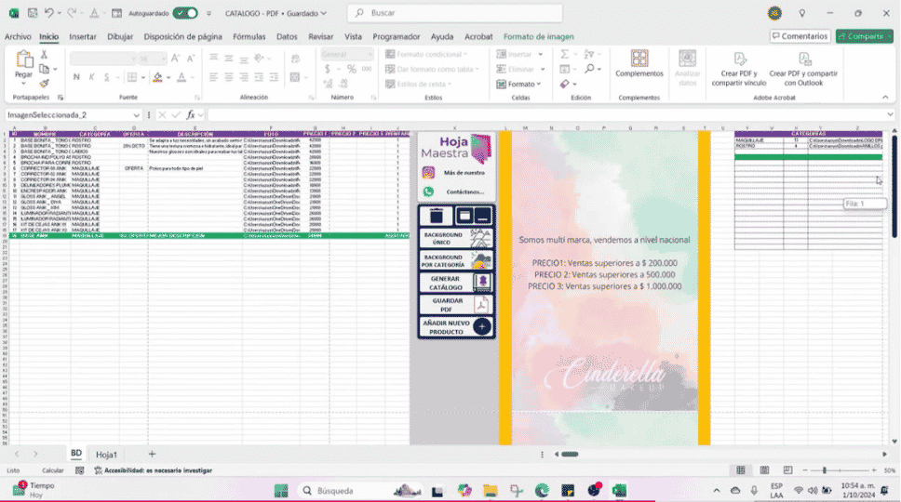901x502 pixels.
Task: Switch to the Datos tab
Action: coord(287,36)
